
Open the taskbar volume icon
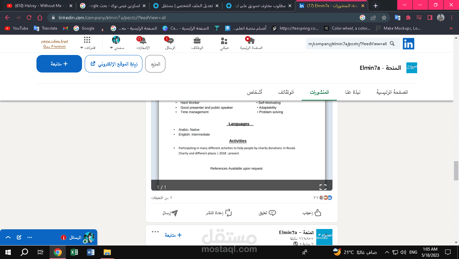[403, 252]
